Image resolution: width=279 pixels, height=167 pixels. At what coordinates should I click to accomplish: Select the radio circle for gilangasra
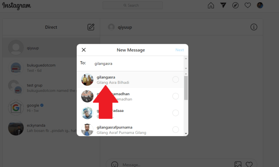pyautogui.click(x=176, y=80)
